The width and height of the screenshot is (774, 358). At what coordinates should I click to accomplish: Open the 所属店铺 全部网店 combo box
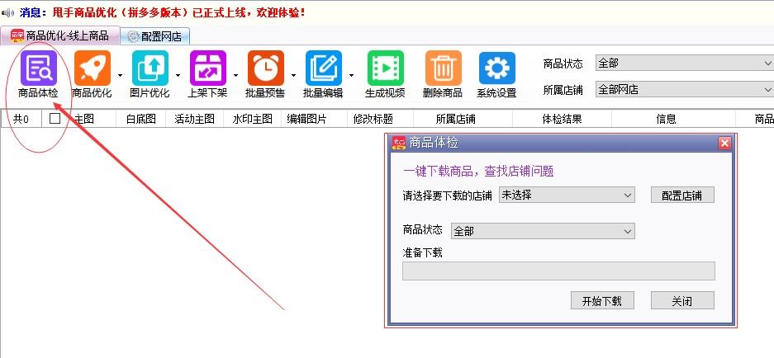coord(685,90)
